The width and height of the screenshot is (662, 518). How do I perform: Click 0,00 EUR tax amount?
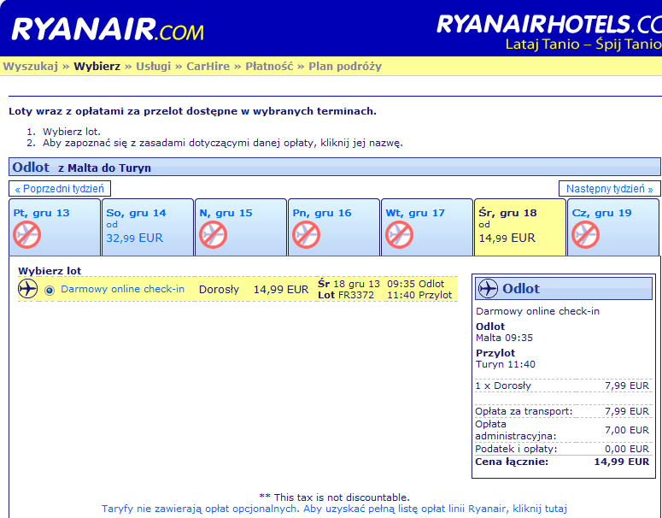[x=627, y=449]
